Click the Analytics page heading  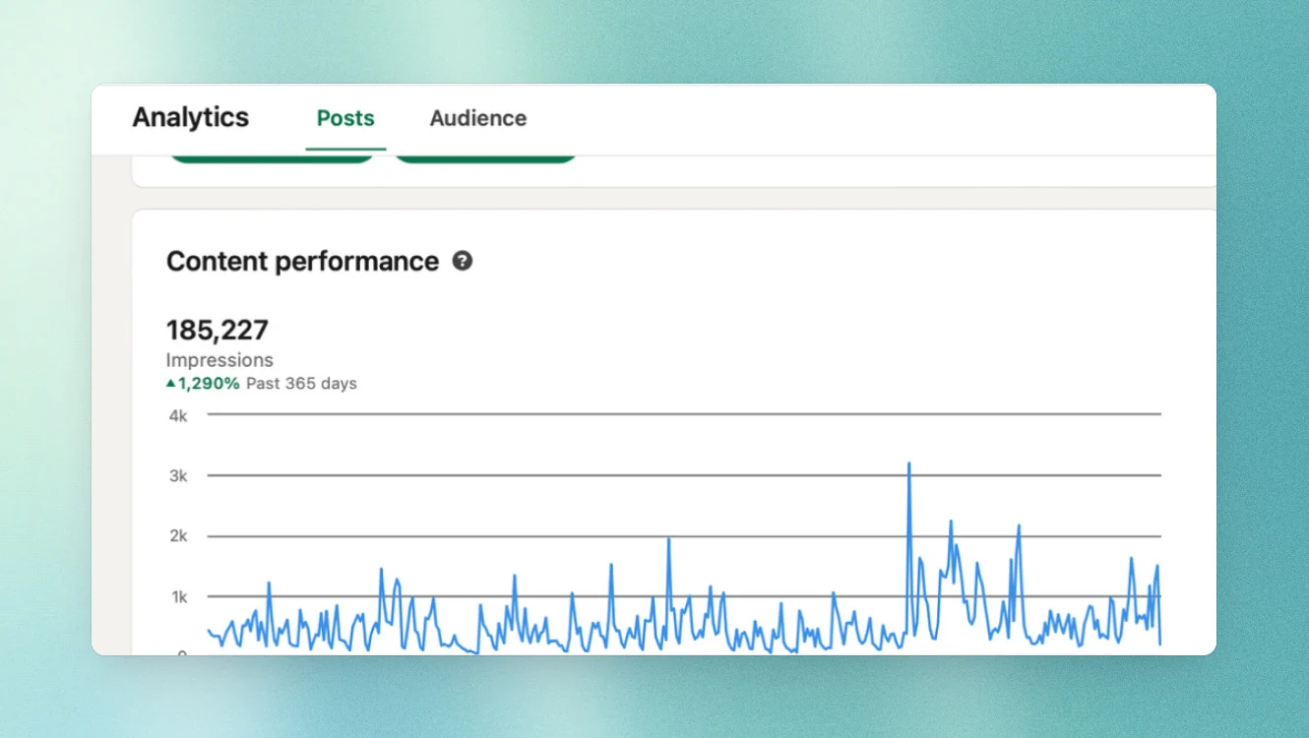191,117
